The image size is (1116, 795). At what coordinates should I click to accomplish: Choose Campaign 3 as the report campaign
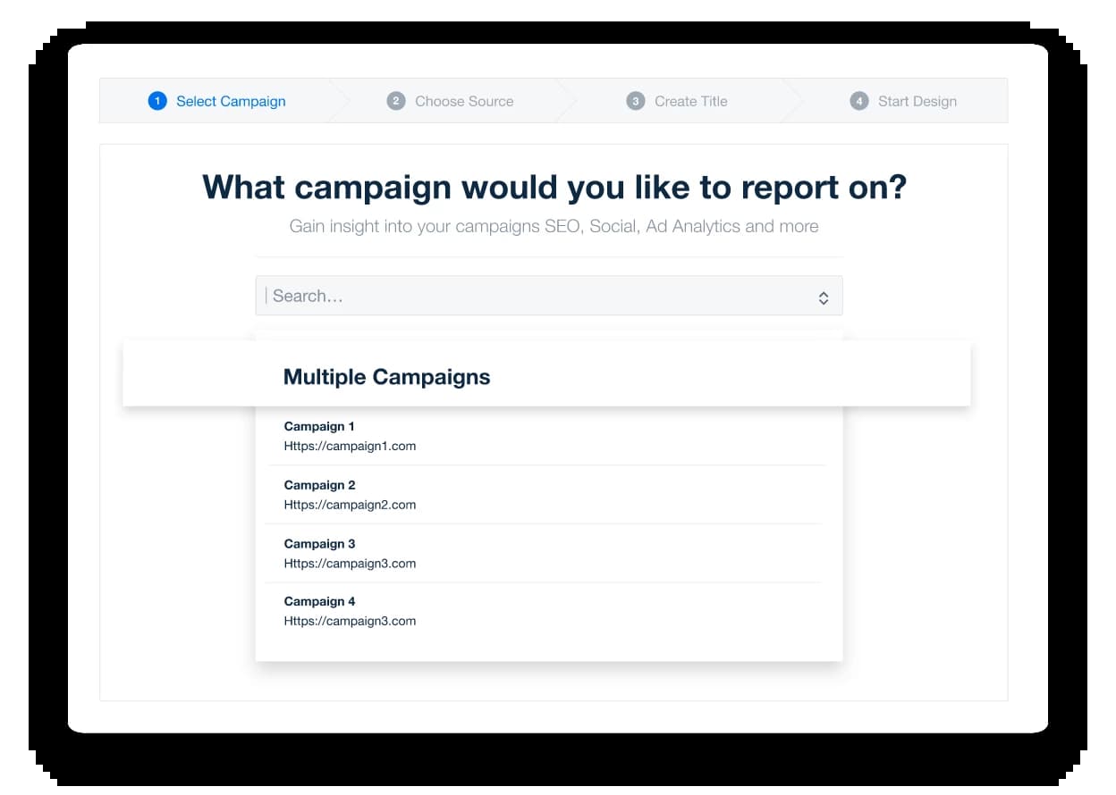(319, 543)
